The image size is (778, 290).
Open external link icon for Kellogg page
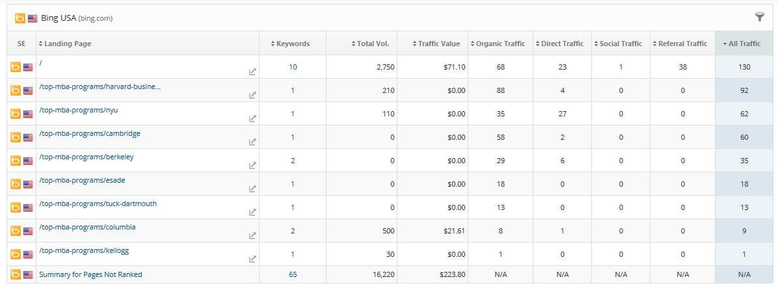tap(252, 259)
